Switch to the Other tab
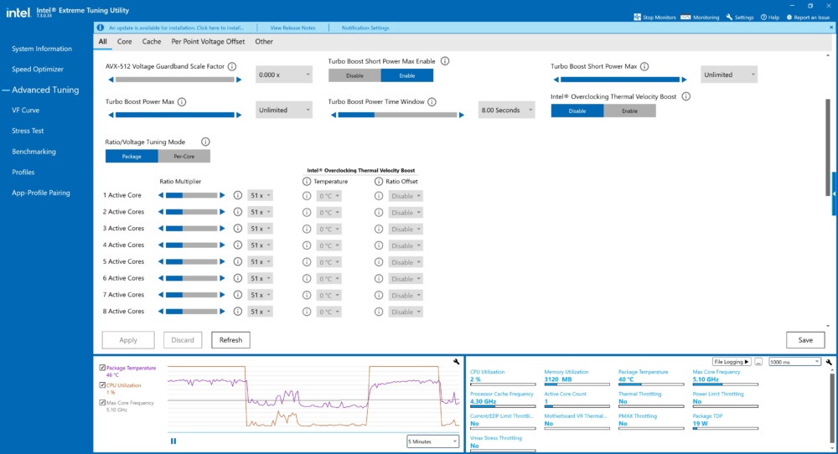This screenshot has width=838, height=454. [264, 42]
